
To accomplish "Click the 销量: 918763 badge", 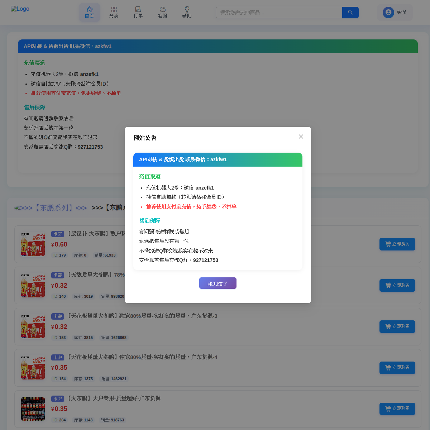I will click(113, 420).
